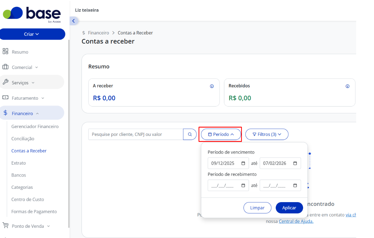Open the Extrato menu item
The width and height of the screenshot is (374, 238).
(18, 163)
